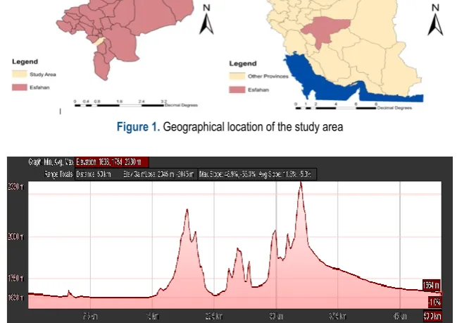Click the left map scale bar
This screenshot has width=457, height=323.
coord(119,105)
